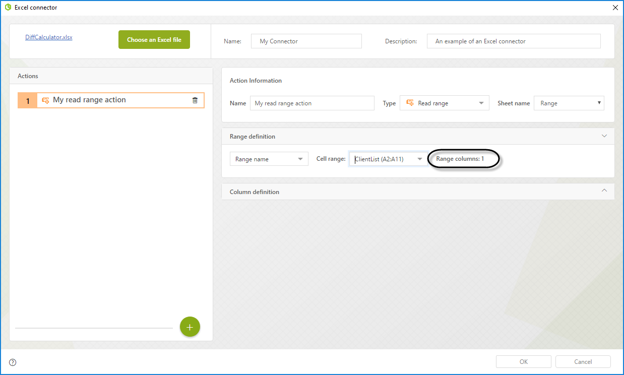The width and height of the screenshot is (624, 375).
Task: Collapse the Range definition section
Action: pyautogui.click(x=604, y=136)
